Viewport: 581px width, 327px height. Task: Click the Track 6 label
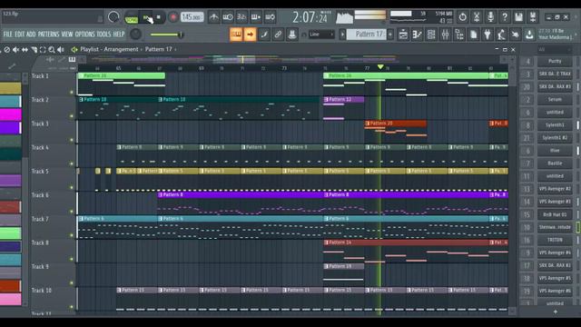[x=40, y=195]
